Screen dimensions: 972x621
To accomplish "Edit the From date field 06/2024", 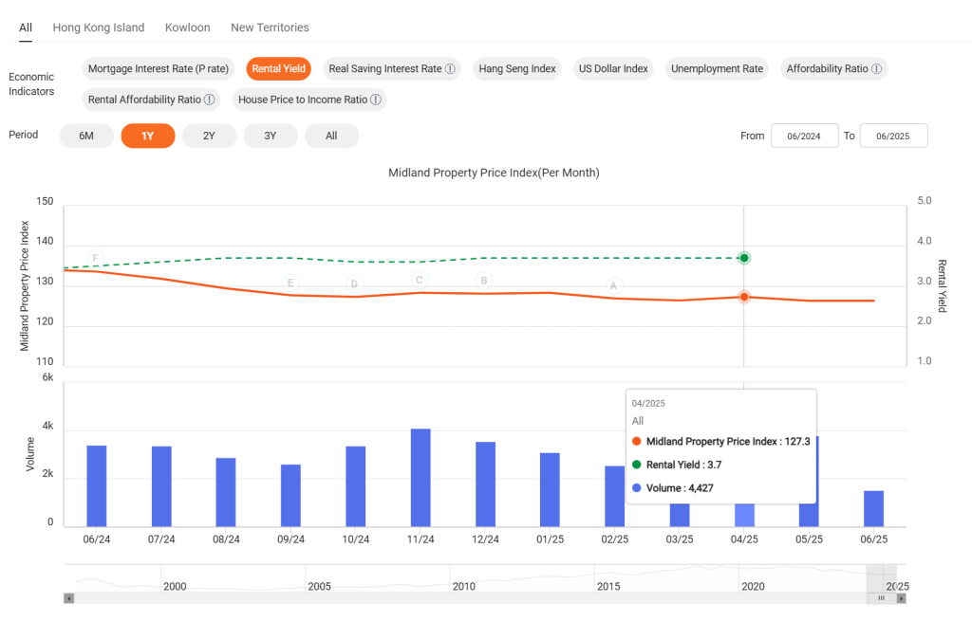I will coord(804,136).
